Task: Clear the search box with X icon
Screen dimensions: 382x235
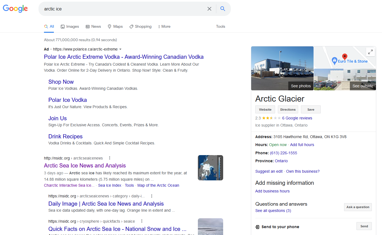Action: pos(209,9)
